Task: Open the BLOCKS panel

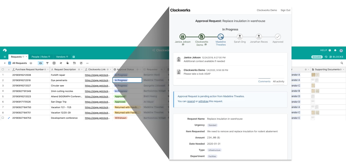Action: (x=336, y=57)
